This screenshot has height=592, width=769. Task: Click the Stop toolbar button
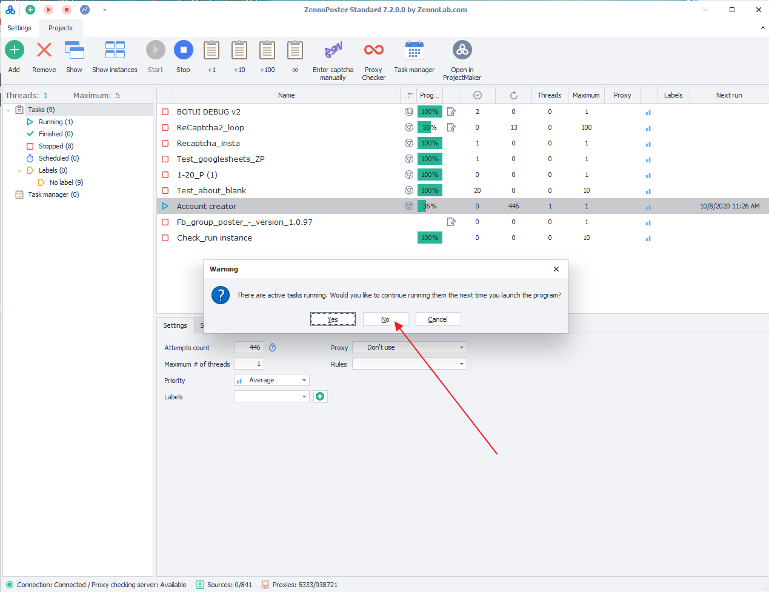183,50
